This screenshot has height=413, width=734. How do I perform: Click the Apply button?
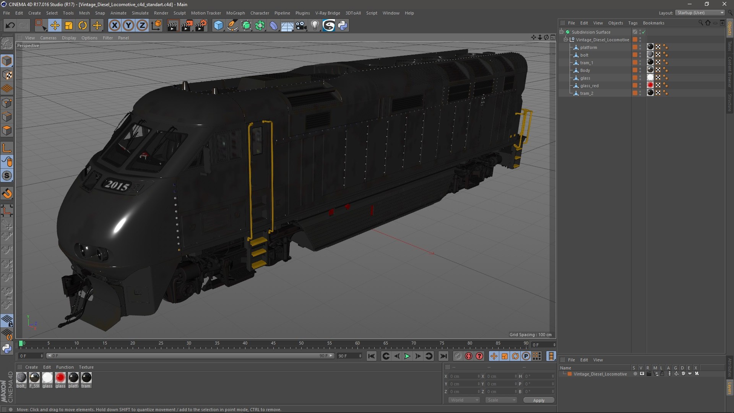pos(539,400)
